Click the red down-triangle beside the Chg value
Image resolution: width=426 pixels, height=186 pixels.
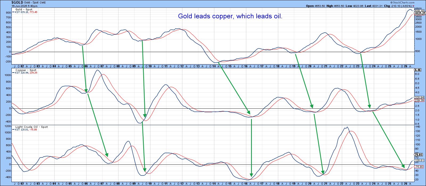[x=413, y=6]
